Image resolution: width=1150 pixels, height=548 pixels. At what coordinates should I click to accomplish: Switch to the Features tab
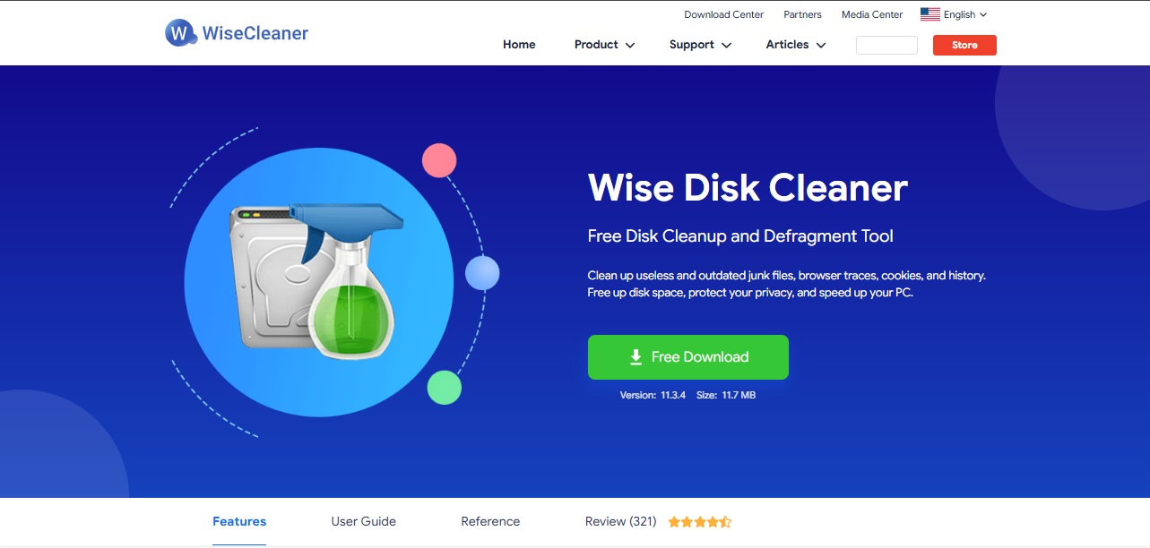point(239,521)
